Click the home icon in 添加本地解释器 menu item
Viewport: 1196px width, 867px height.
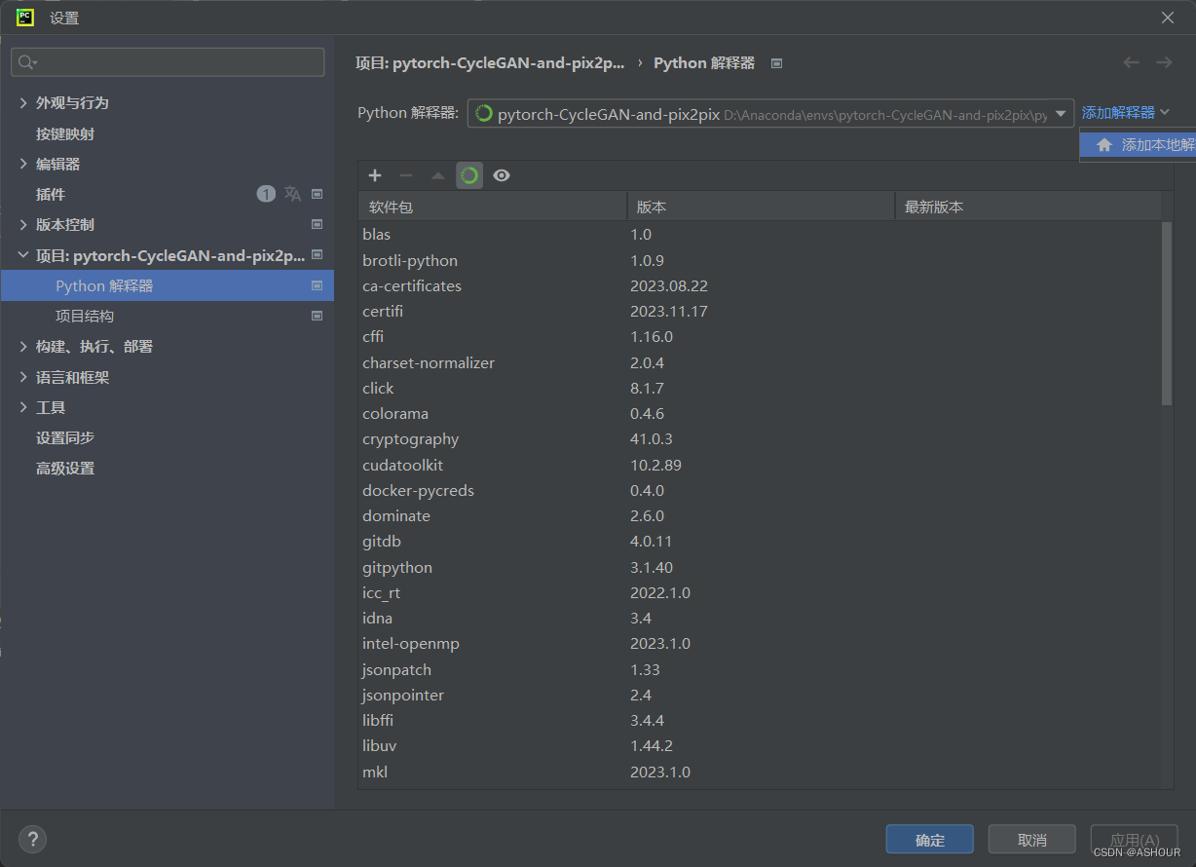tap(1103, 144)
